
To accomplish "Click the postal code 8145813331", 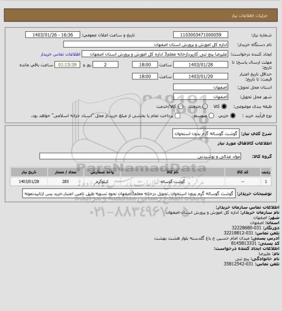I will point(244,243).
